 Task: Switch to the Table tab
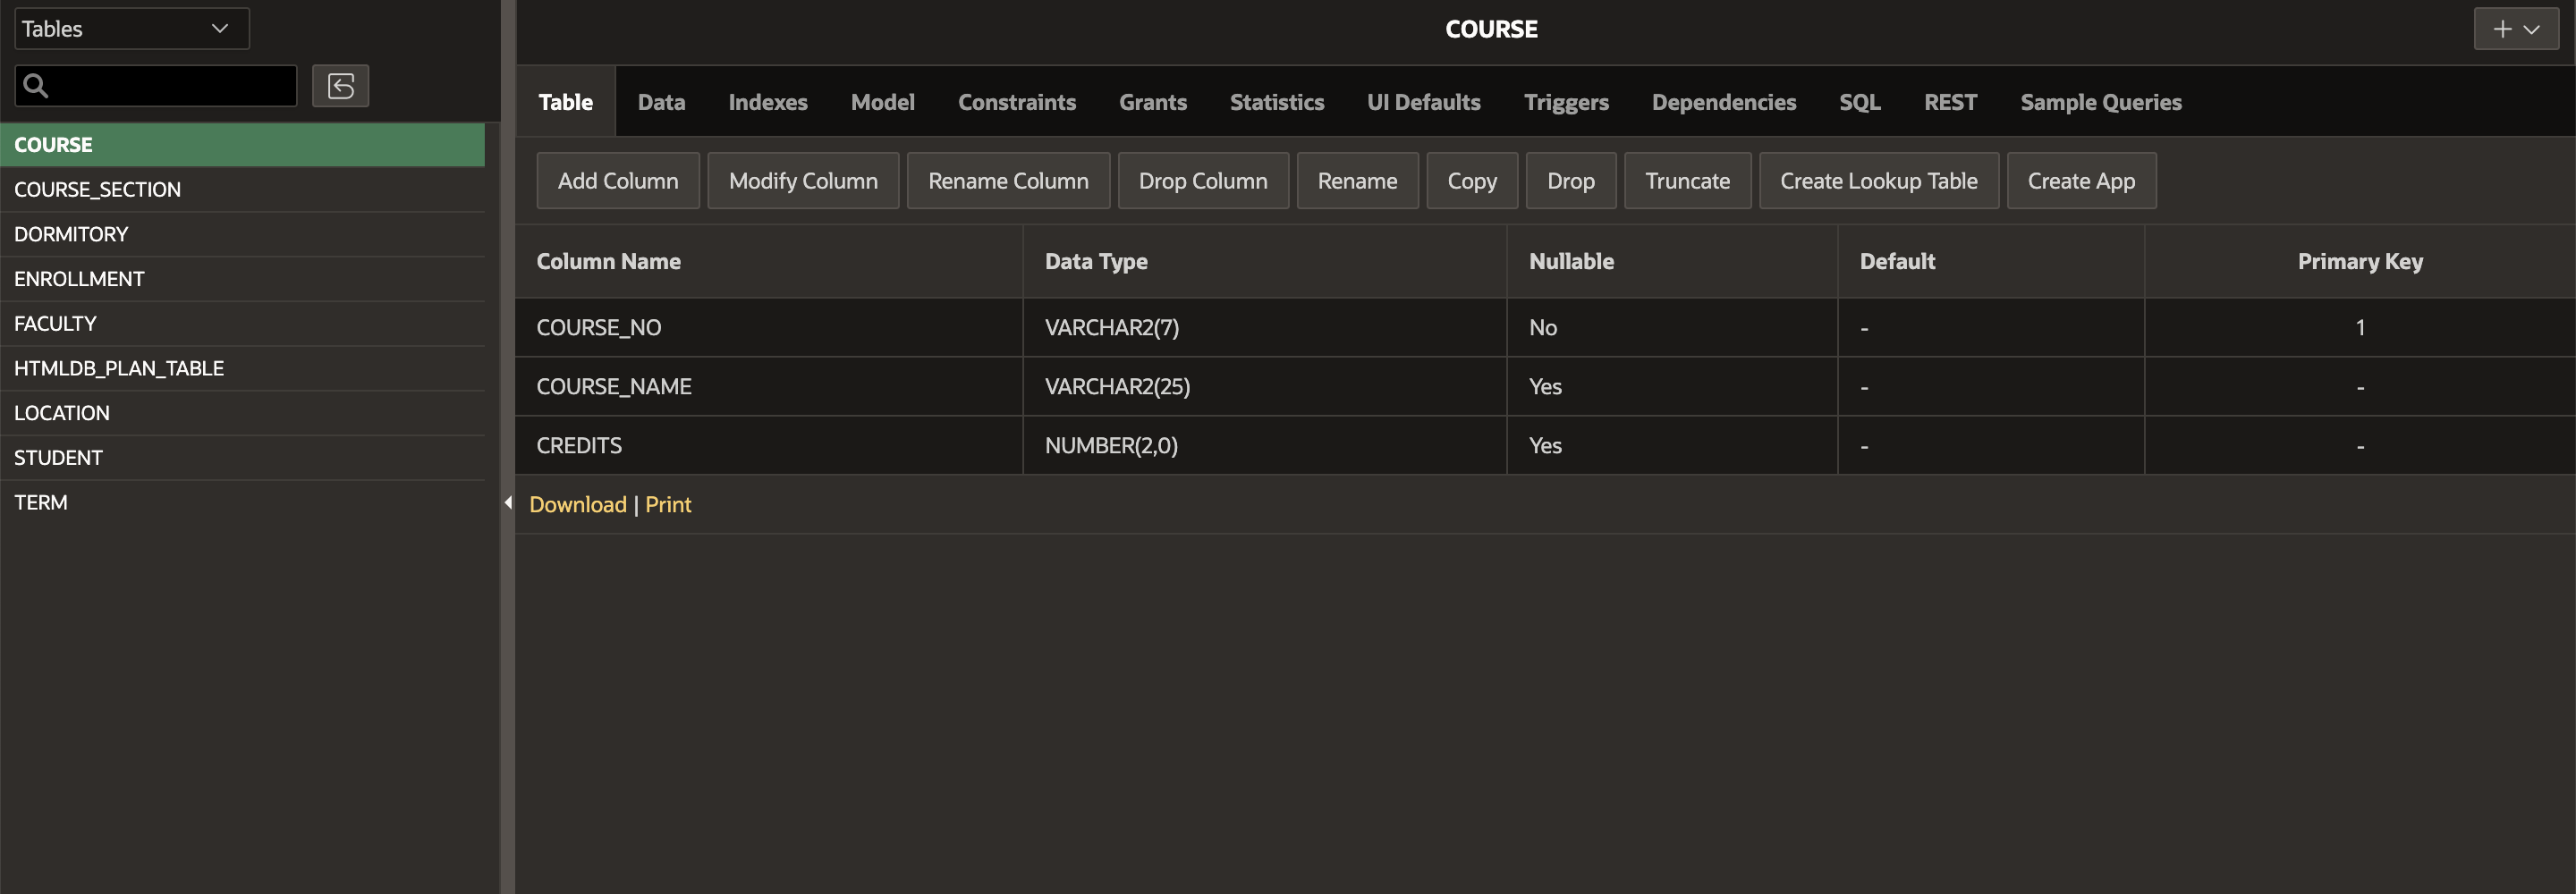tap(566, 102)
